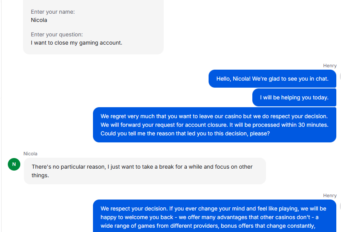Click the "processed within 30 minutes" line
Viewport: 341px width, 232px height.
tap(214, 125)
